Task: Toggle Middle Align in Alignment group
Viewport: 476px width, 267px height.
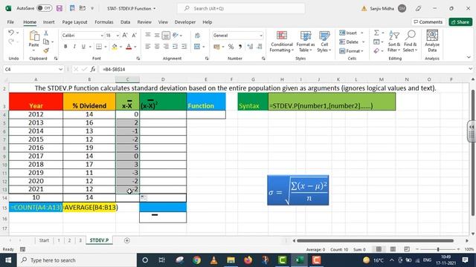Action: click(x=157, y=36)
